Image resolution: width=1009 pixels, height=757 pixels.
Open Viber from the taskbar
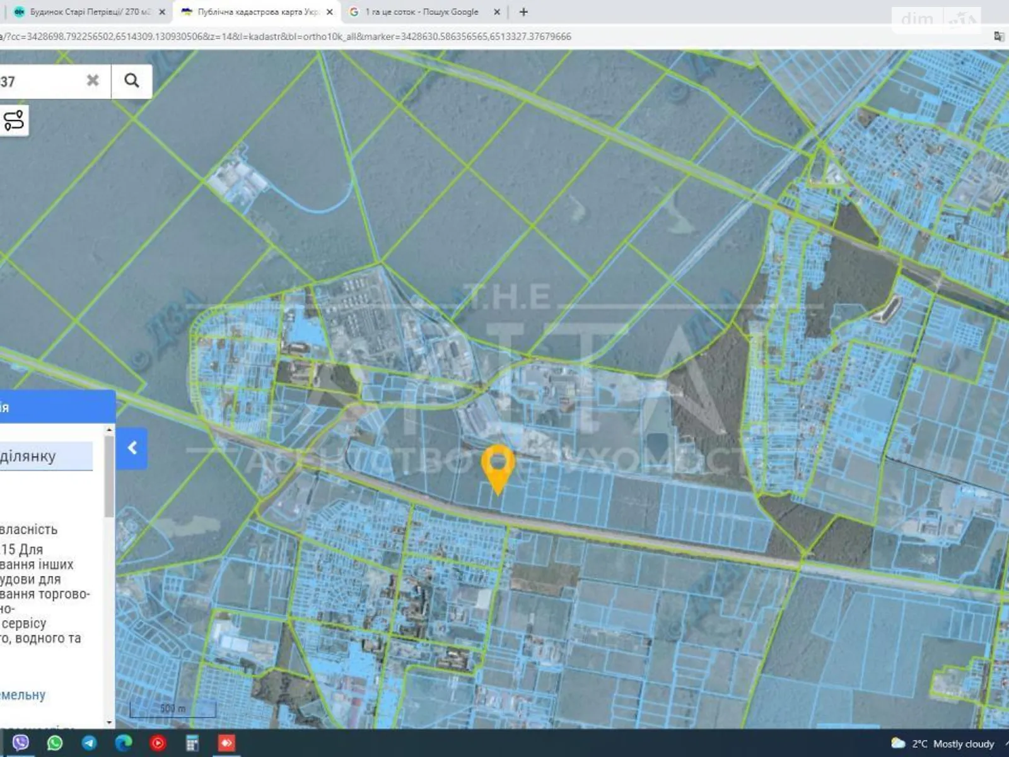tap(21, 743)
